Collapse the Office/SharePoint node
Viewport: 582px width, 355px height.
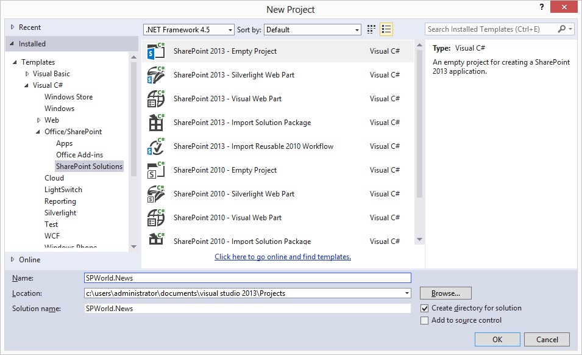click(38, 132)
